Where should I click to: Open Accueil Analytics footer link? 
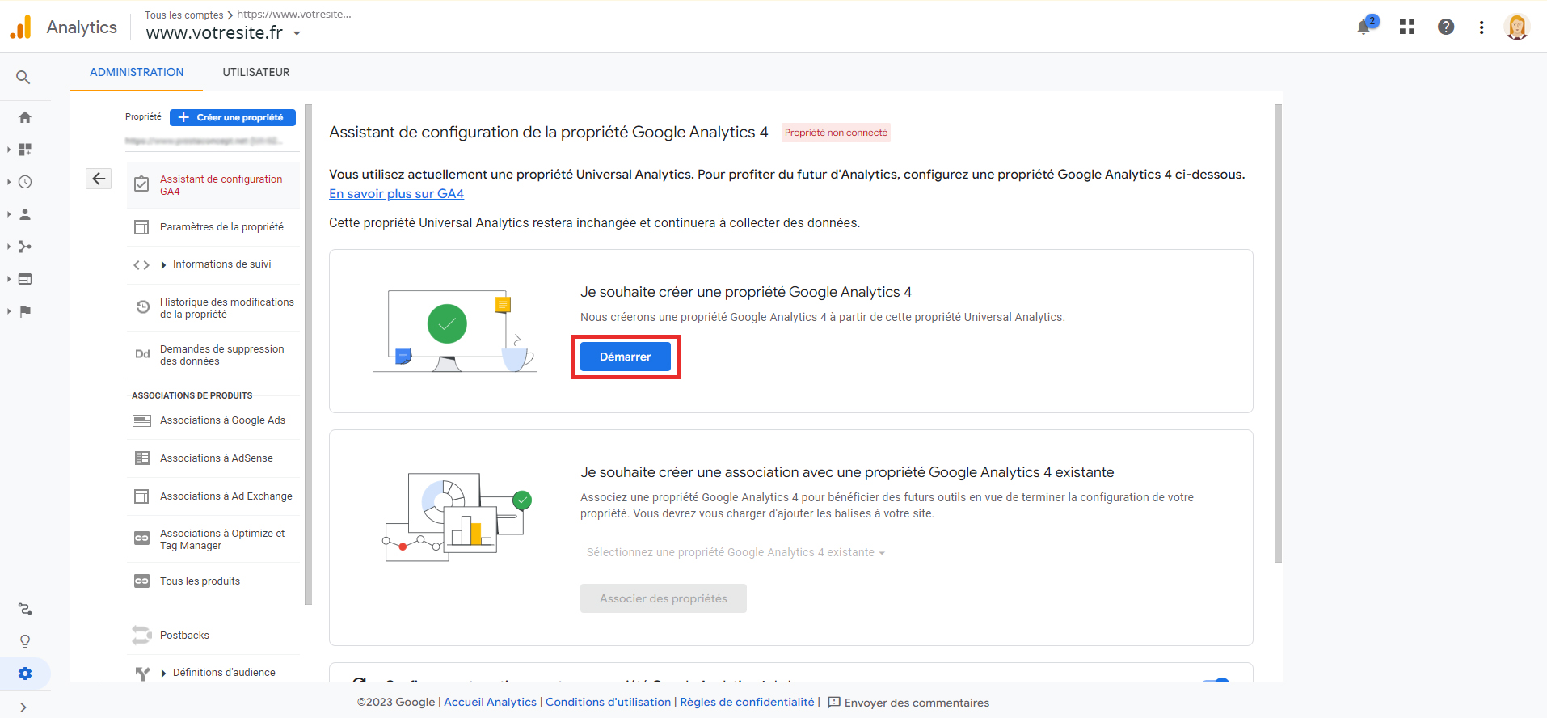[x=490, y=703]
